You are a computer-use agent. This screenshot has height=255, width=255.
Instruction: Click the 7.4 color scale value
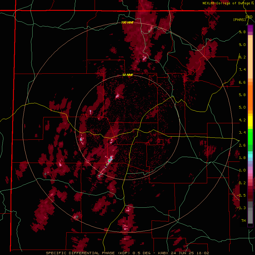(x=242, y=70)
